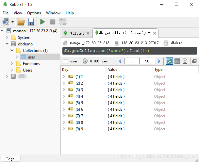Click the mongo1_172.30.23.213 connection label

[90, 43]
